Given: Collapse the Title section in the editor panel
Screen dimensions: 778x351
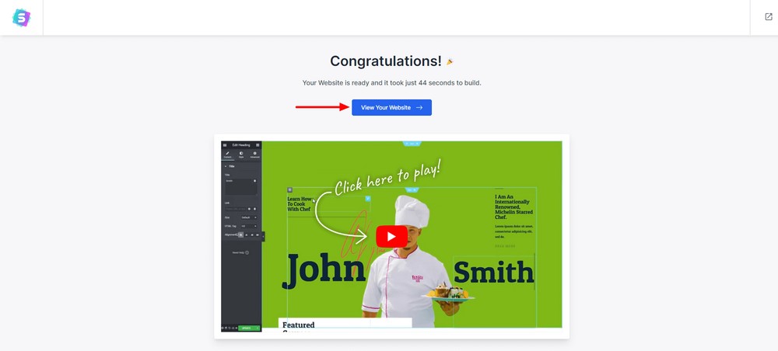Looking at the screenshot, I should pos(226,166).
